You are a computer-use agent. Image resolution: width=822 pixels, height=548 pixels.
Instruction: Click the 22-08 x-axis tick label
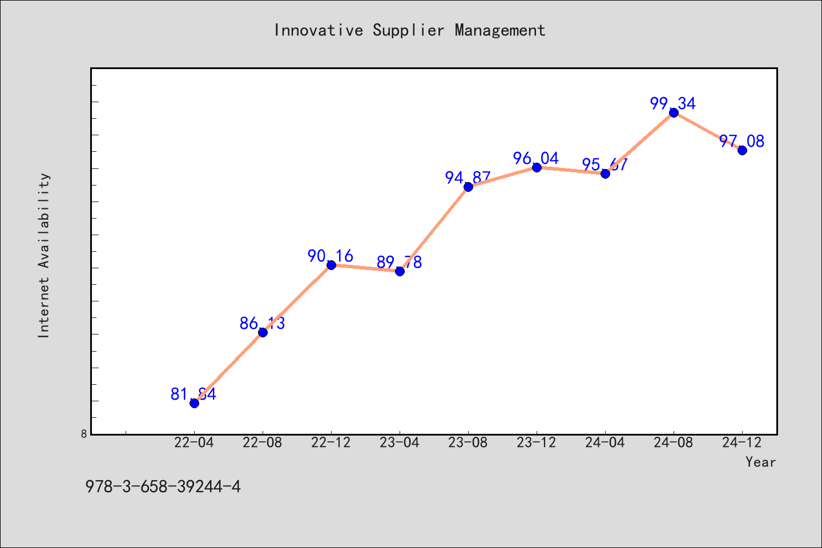coord(263,442)
